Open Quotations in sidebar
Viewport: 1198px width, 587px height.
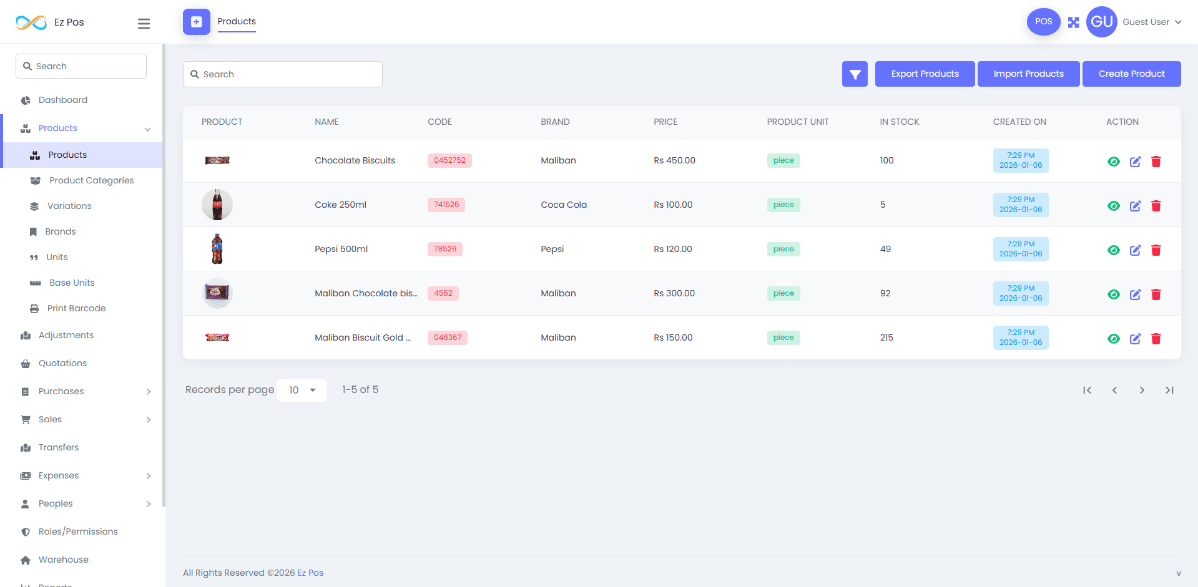point(62,363)
